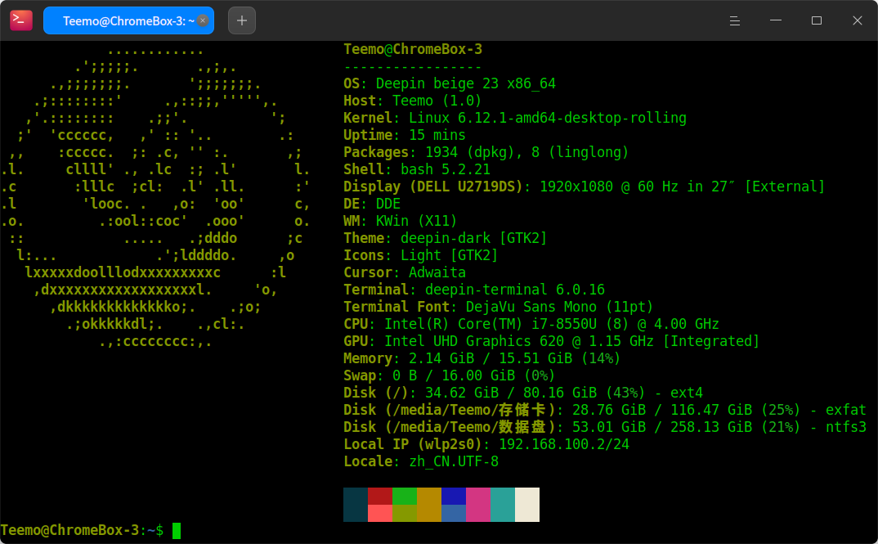Click the Terminal Font 'DejaVu Sans Mono (11pt)'
The width and height of the screenshot is (878, 544).
point(559,307)
